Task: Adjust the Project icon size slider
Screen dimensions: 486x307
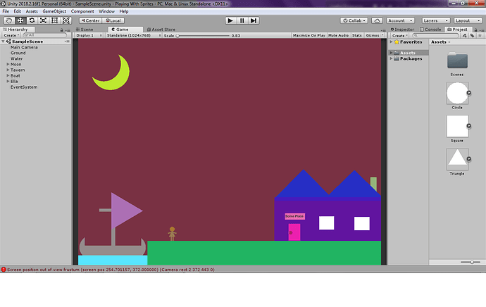Action: click(471, 262)
